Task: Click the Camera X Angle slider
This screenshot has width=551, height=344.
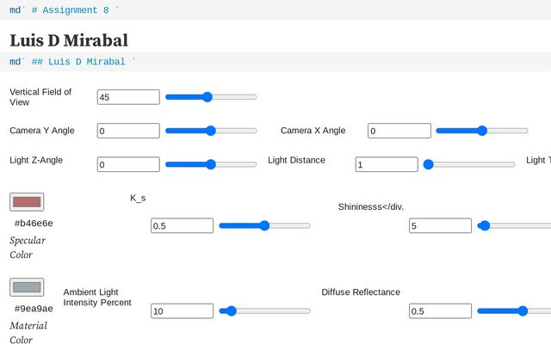Action: [482, 131]
